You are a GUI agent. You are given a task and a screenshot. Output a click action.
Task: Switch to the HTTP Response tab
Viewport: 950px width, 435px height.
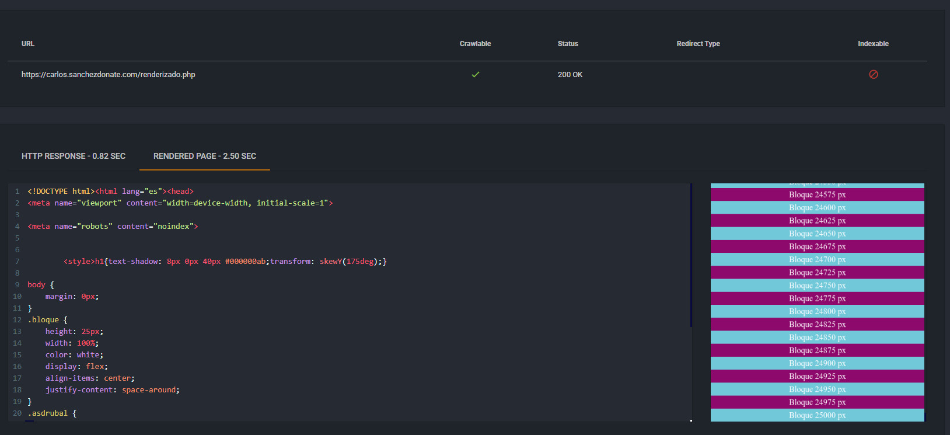point(74,156)
